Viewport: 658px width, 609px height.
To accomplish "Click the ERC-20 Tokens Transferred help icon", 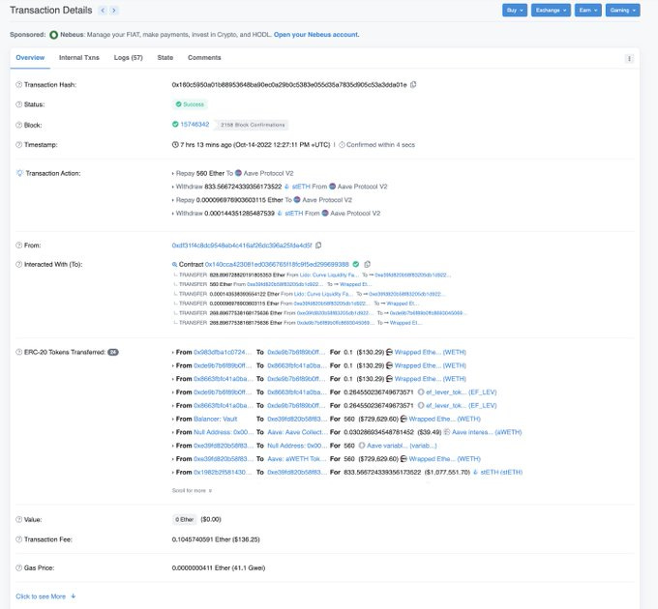I will coord(19,352).
